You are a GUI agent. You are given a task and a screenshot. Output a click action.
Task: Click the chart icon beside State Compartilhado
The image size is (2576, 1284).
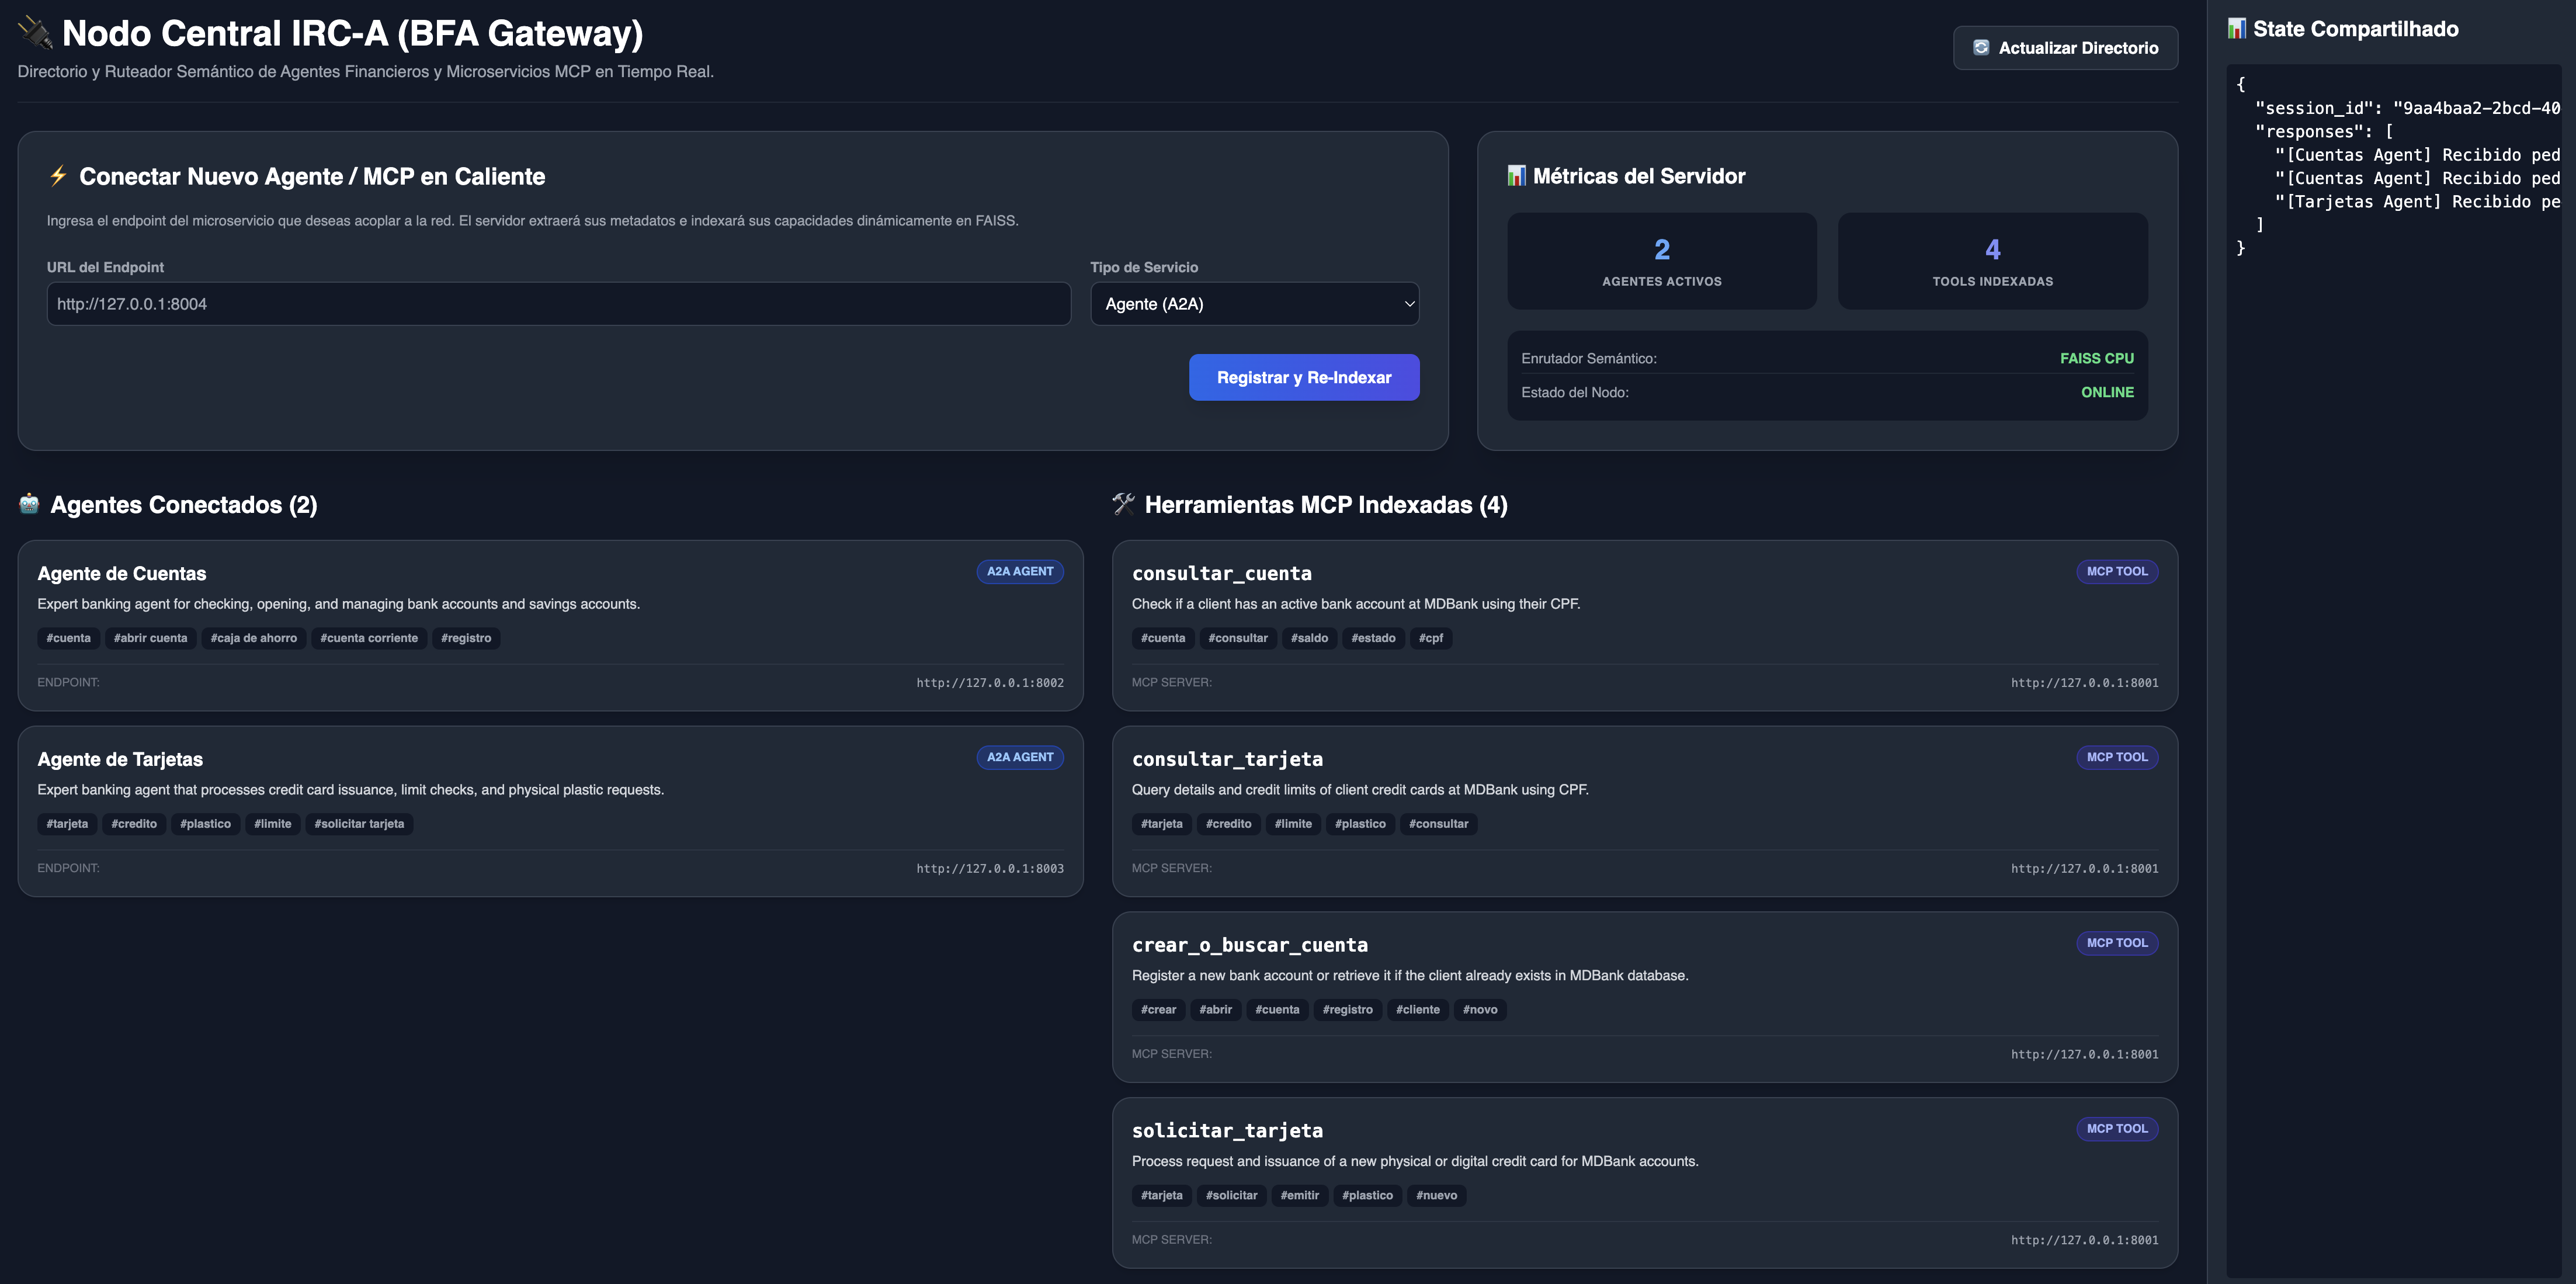pyautogui.click(x=2238, y=29)
